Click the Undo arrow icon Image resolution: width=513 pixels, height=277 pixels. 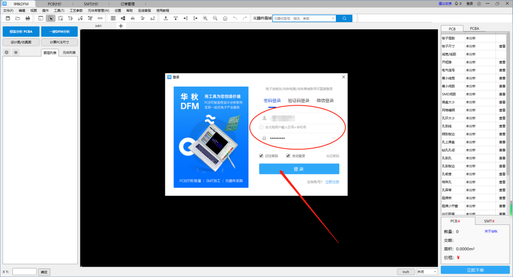[235, 18]
